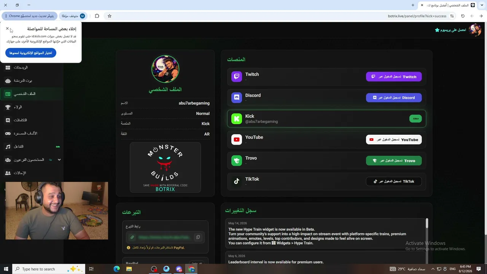Choose websites to clear data button
Screen dimensions: 487x274
[31, 53]
